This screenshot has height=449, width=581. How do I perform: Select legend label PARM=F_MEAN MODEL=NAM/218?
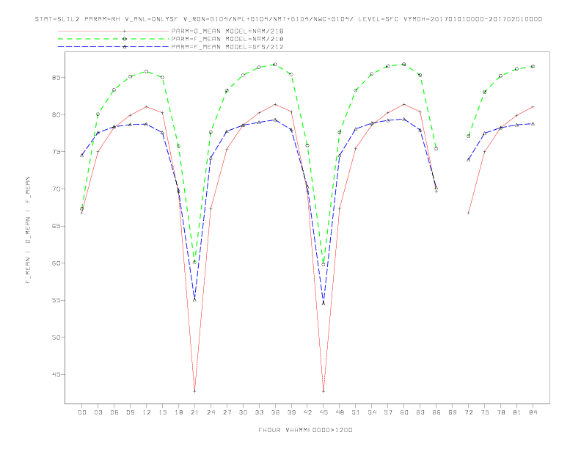(x=227, y=39)
